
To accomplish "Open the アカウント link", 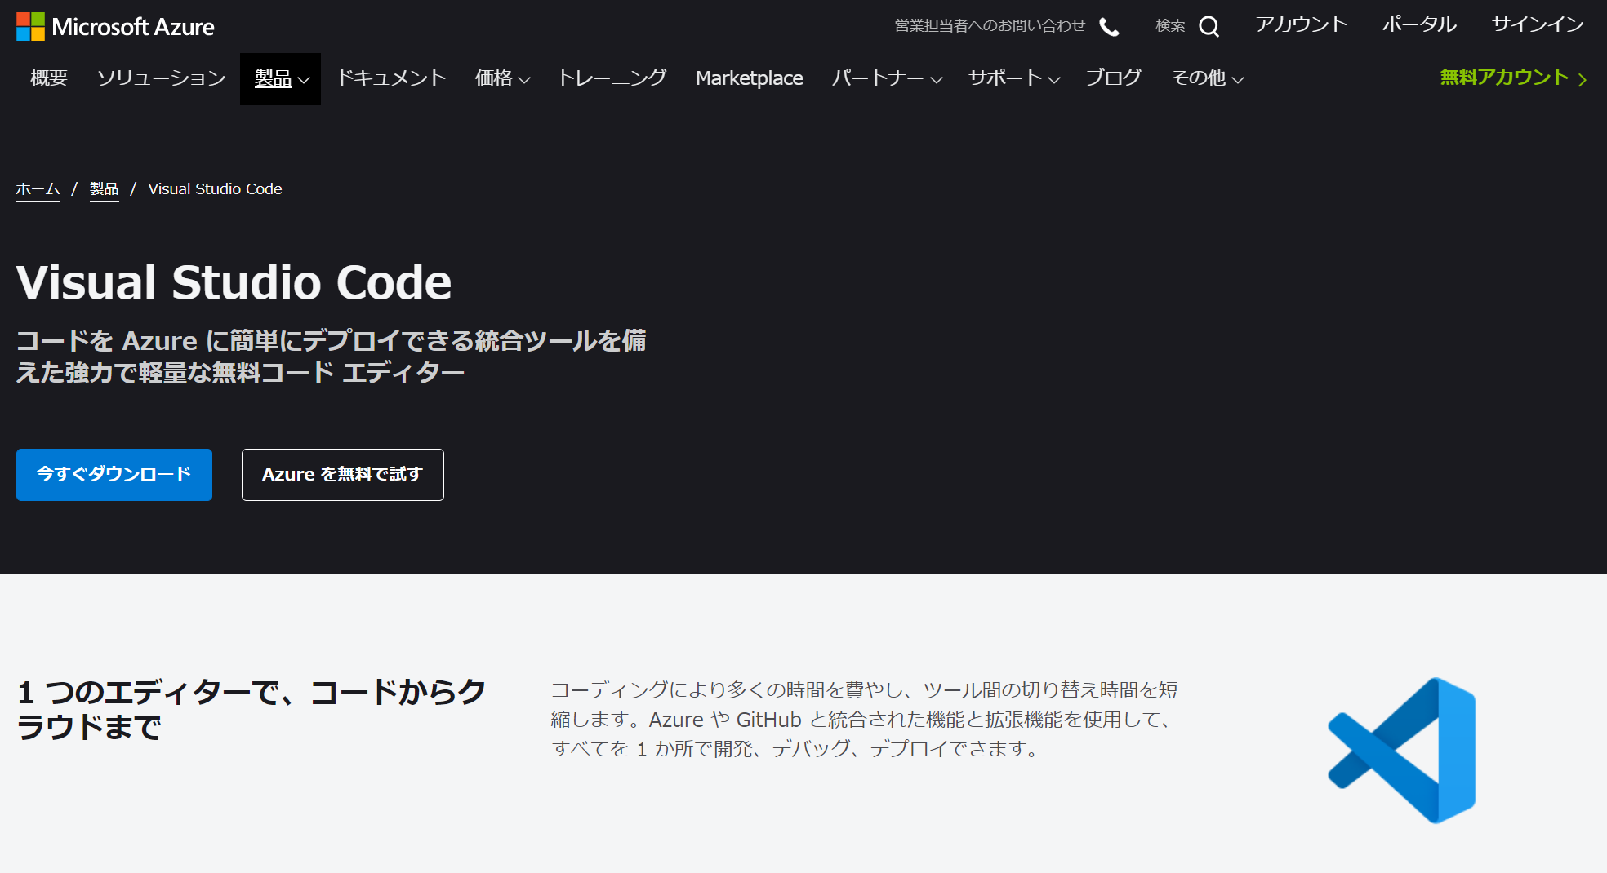I will pyautogui.click(x=1301, y=25).
